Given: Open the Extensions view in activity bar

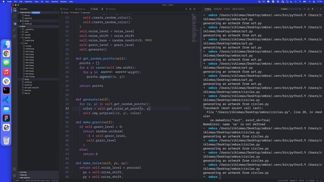Looking at the screenshot, I should 14,36.
